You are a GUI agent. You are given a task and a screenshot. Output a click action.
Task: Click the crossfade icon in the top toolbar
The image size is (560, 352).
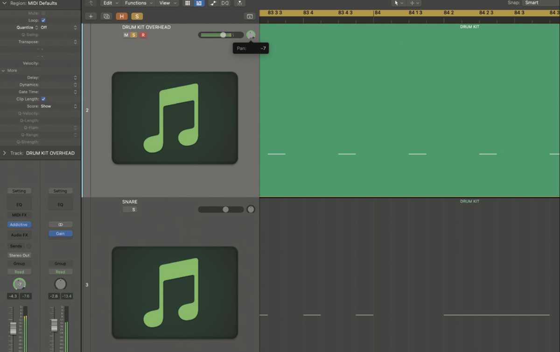point(224,3)
